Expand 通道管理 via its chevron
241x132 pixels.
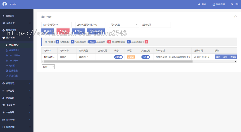[30, 105]
